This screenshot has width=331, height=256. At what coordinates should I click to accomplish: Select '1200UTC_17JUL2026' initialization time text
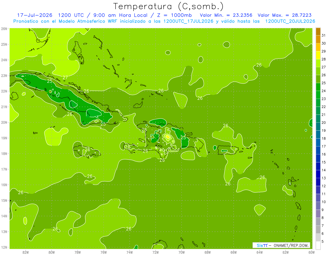point(188,21)
